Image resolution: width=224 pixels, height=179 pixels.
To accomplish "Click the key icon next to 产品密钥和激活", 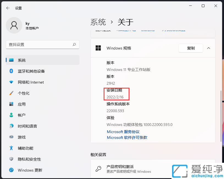I will 98,169.
